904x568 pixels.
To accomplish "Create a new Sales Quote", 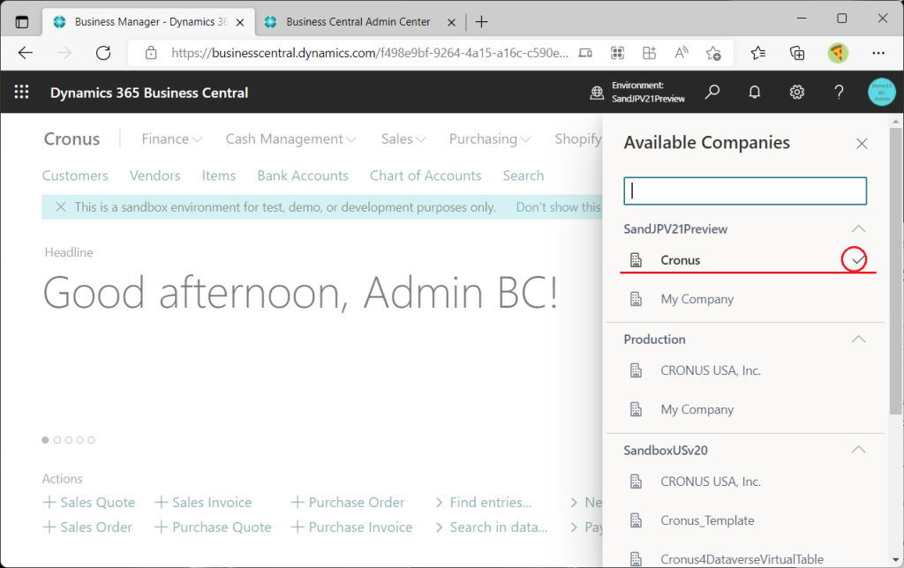I will coord(89,503).
